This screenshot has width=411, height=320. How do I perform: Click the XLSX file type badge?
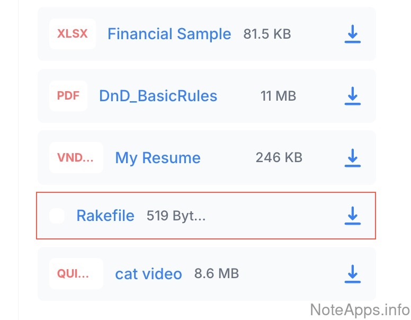pyautogui.click(x=73, y=34)
